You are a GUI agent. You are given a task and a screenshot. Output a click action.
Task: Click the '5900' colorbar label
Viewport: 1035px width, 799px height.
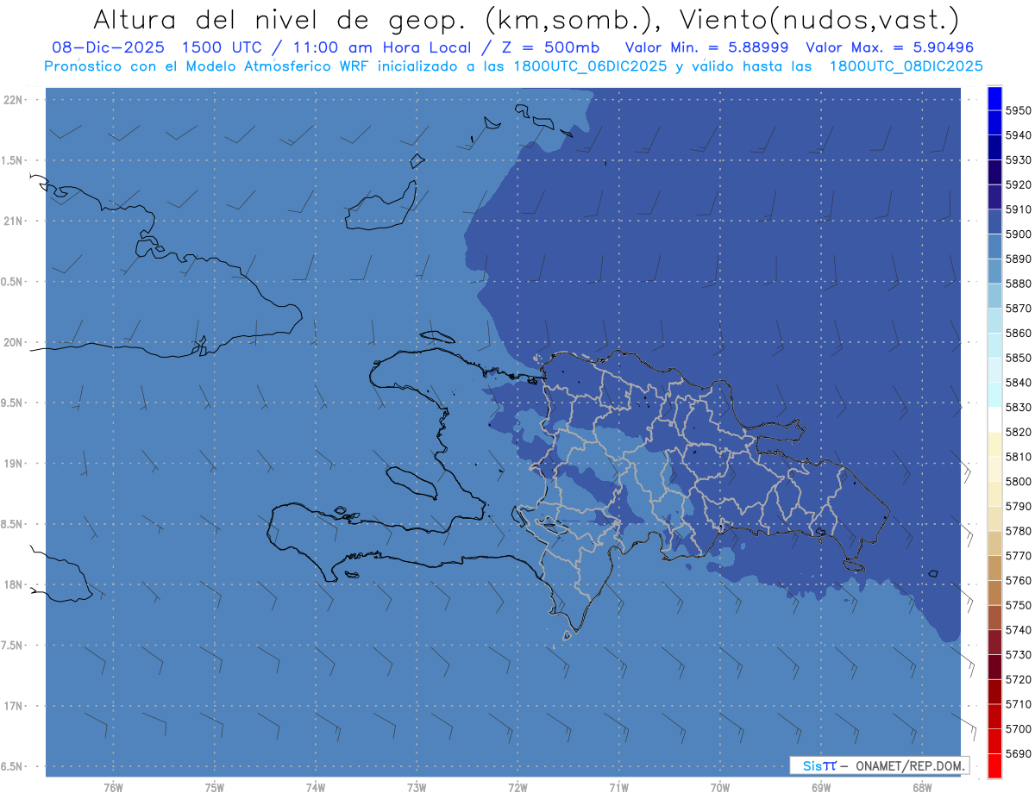1019,234
